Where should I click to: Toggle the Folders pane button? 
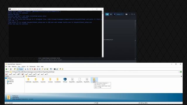click(20, 69)
